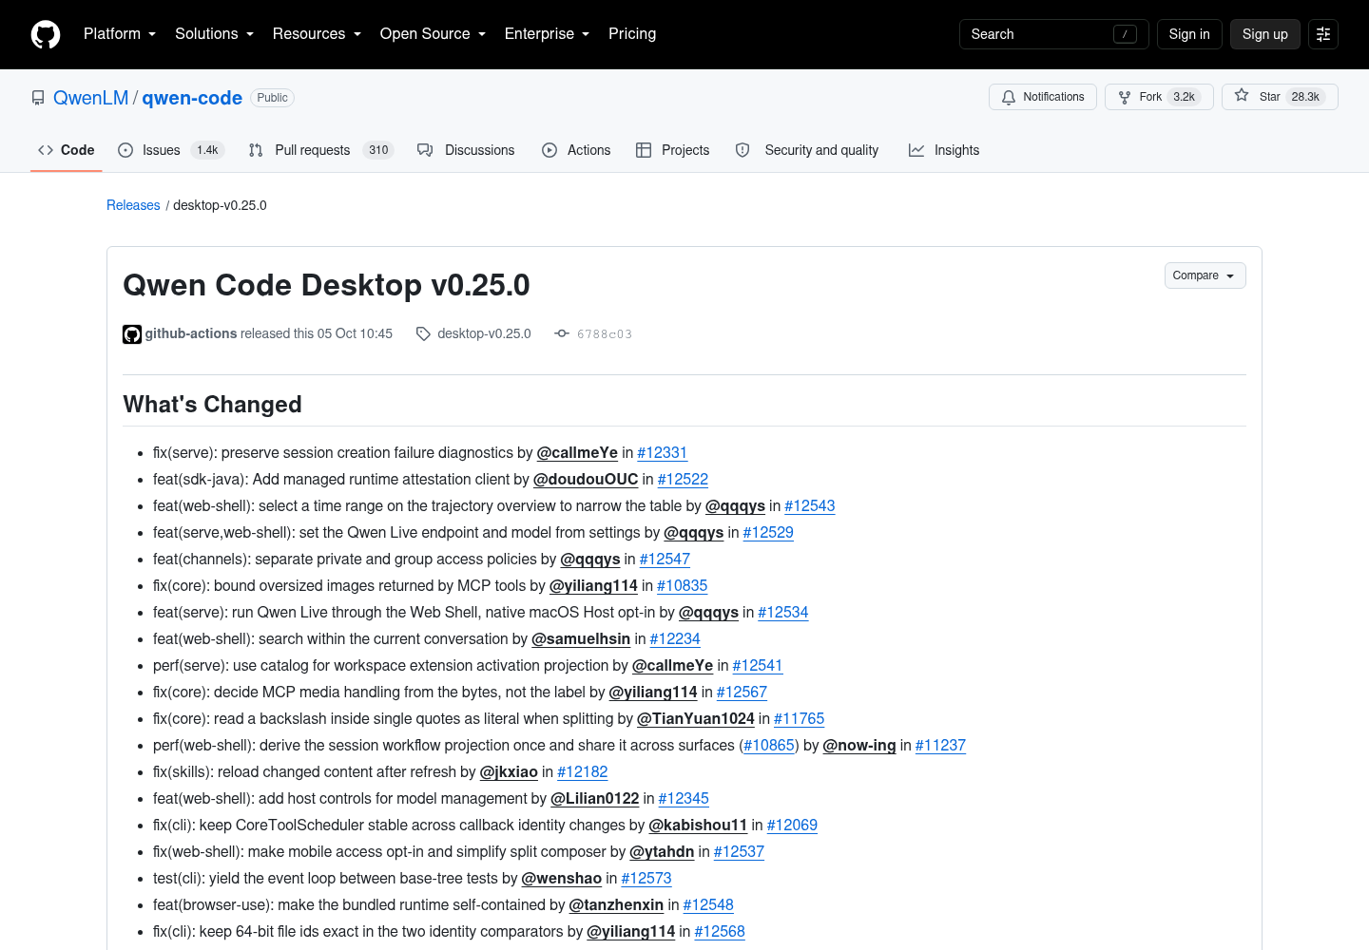Click the Sign up button
This screenshot has width=1369, height=950.
(x=1264, y=34)
